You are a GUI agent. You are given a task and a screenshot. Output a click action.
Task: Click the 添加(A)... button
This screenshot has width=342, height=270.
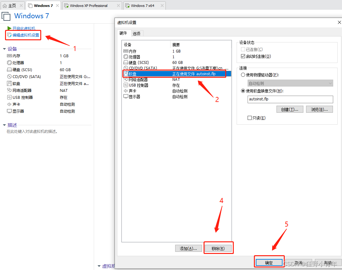coord(188,248)
